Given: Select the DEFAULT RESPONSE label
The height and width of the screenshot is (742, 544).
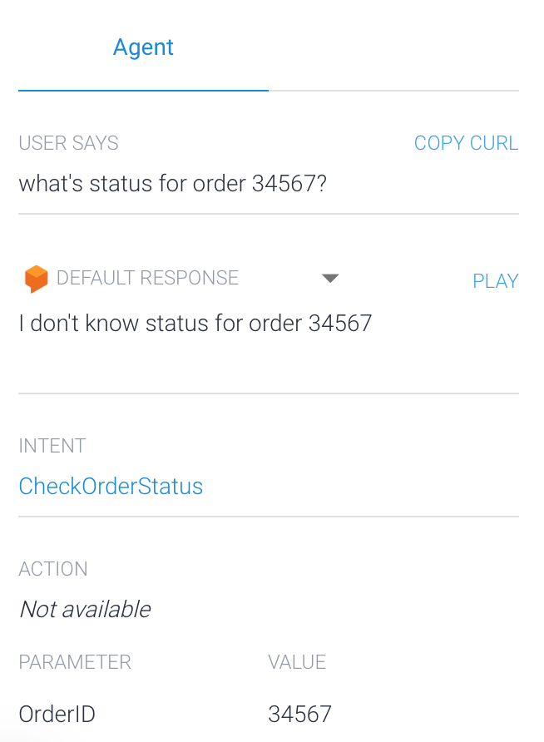Looking at the screenshot, I should [x=147, y=278].
